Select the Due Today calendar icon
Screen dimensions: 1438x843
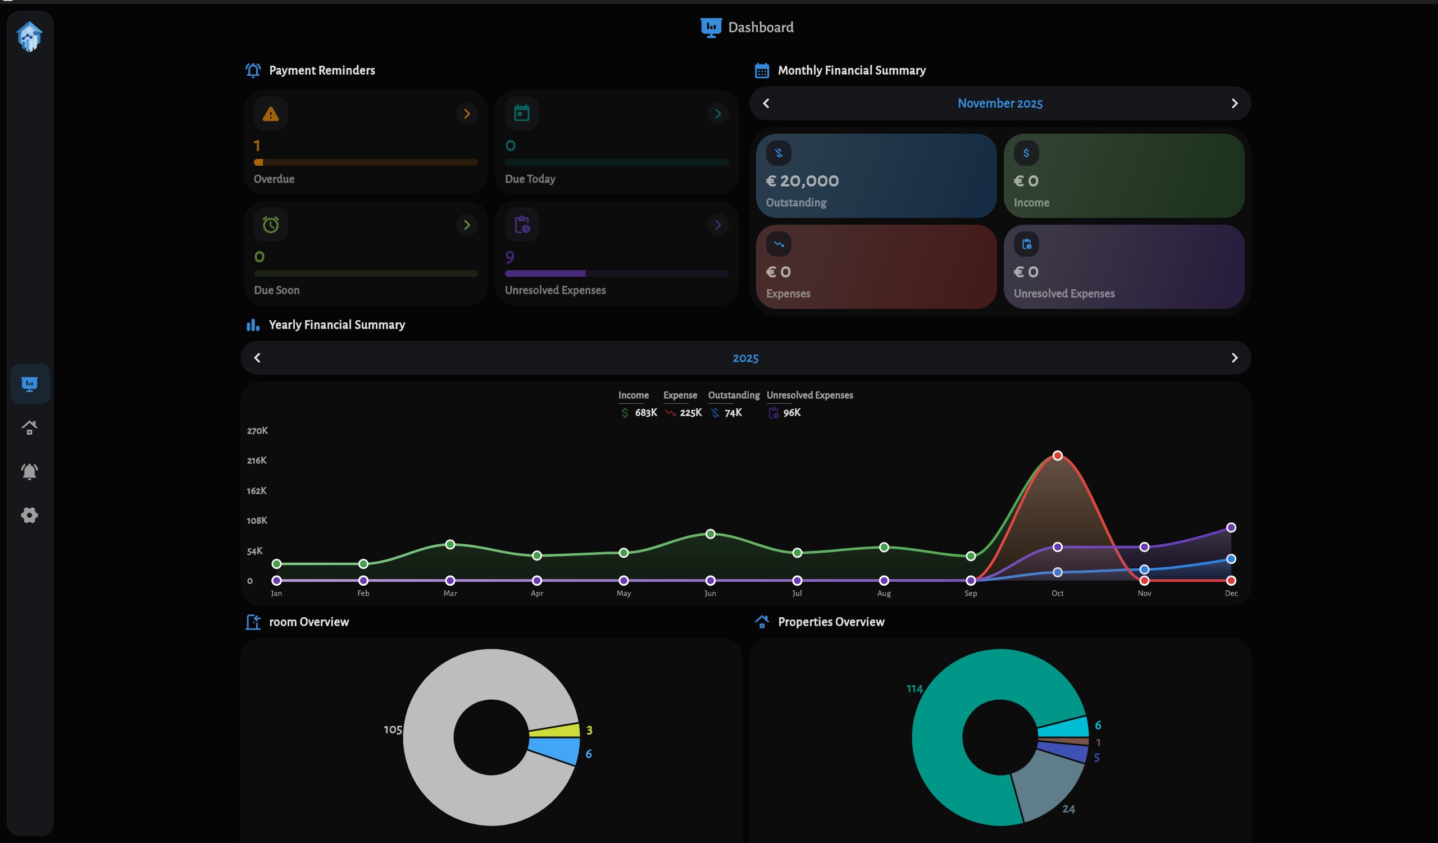[522, 113]
